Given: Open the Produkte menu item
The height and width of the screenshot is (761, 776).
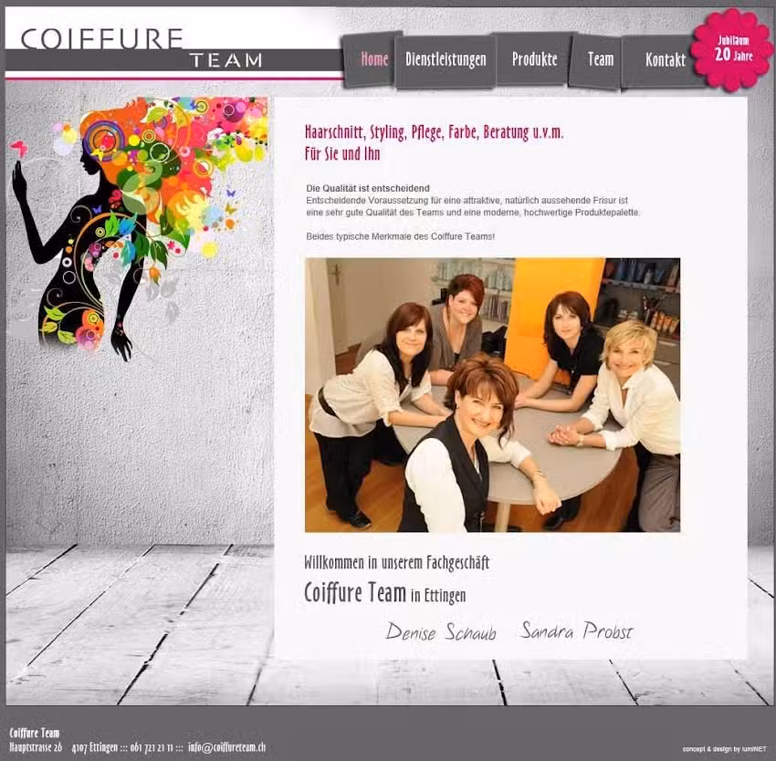Looking at the screenshot, I should [535, 60].
